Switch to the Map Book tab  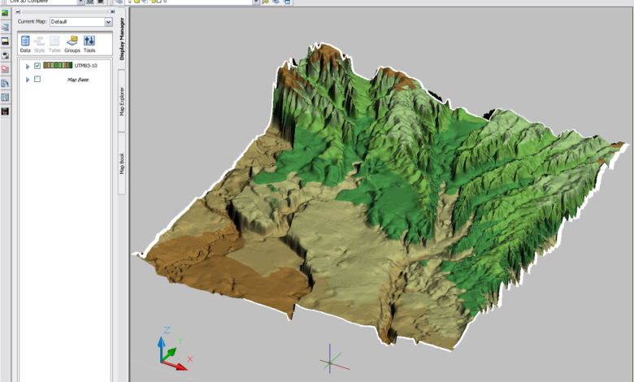[122, 159]
